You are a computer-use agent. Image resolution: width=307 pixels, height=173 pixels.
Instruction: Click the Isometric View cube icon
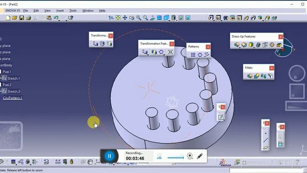click(x=166, y=18)
